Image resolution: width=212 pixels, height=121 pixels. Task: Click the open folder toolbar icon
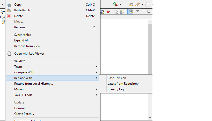[x=131, y=4]
